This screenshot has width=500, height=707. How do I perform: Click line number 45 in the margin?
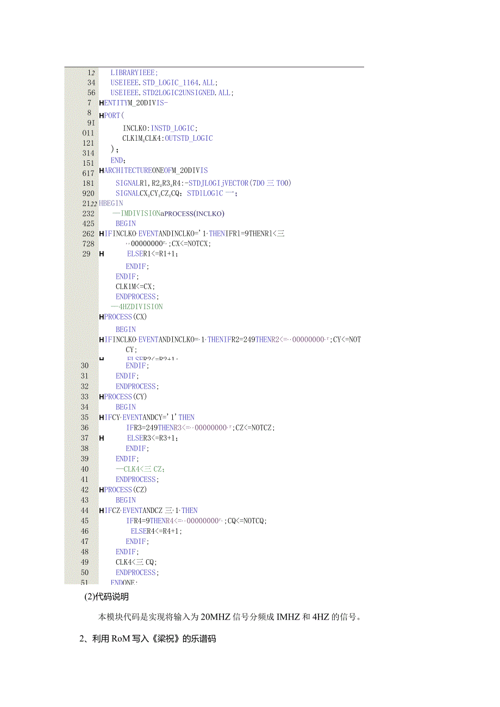click(x=85, y=521)
